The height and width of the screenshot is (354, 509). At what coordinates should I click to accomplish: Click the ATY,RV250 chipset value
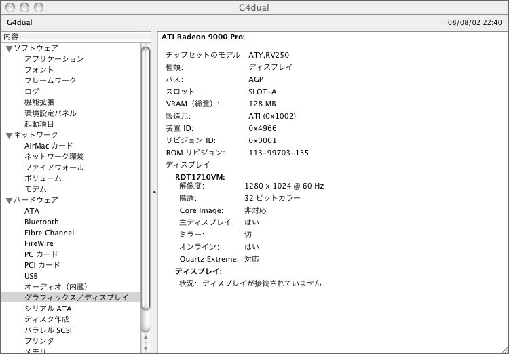coord(269,55)
